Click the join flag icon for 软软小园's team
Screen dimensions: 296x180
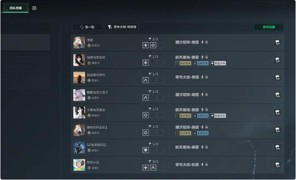tap(277, 165)
